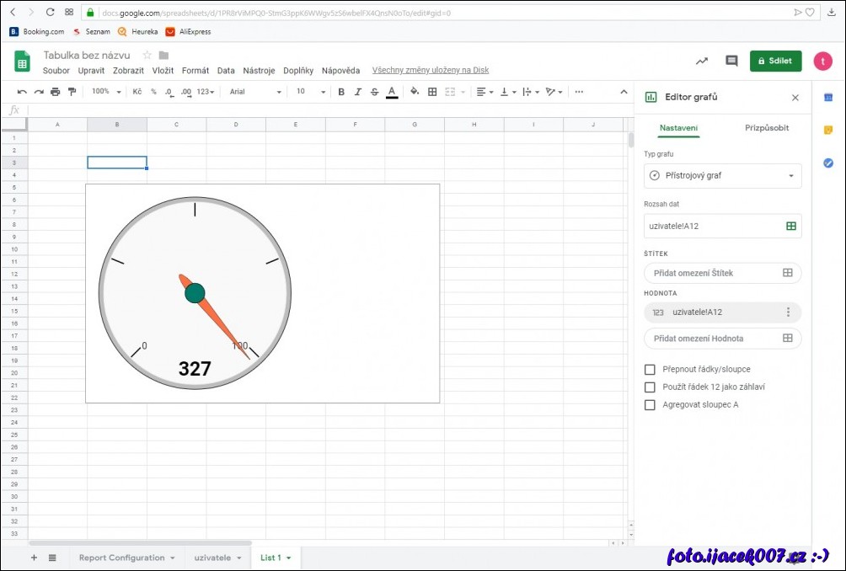Image resolution: width=846 pixels, height=571 pixels.
Task: Switch to the Přizpůsobit tab
Action: tap(766, 128)
